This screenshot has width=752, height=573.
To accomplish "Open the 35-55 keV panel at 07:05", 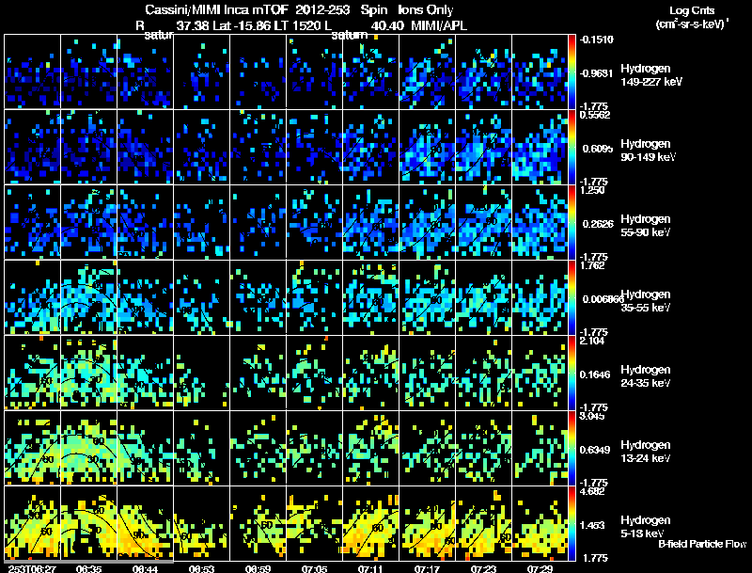I will pyautogui.click(x=314, y=297).
